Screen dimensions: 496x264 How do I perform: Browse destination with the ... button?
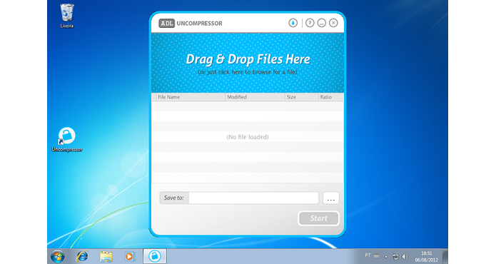tap(331, 198)
